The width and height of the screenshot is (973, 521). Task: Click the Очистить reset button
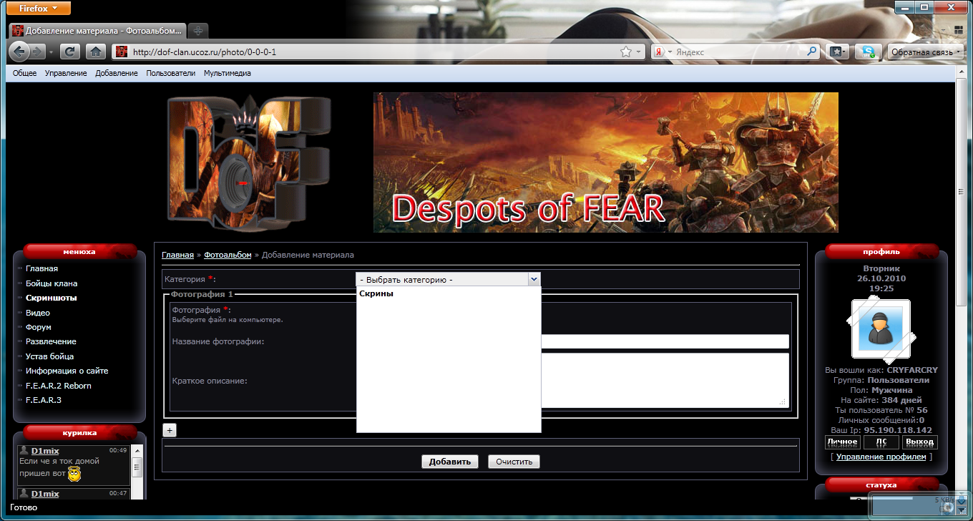tap(514, 462)
